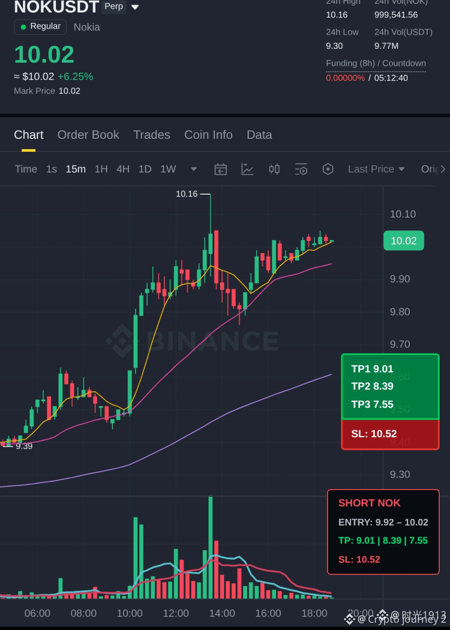
Task: Click the 10.02 current price marker
Action: [404, 241]
